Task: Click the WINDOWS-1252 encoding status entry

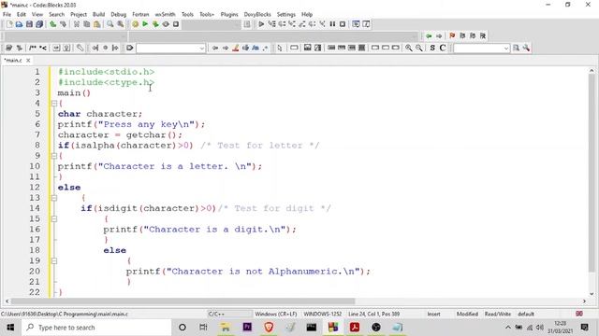Action: [322, 314]
